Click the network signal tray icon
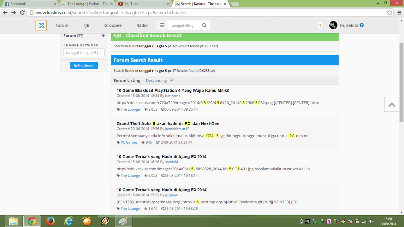Viewport: 404px width, 227px height. [365, 221]
